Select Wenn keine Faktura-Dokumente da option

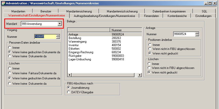[x=10, y=73]
